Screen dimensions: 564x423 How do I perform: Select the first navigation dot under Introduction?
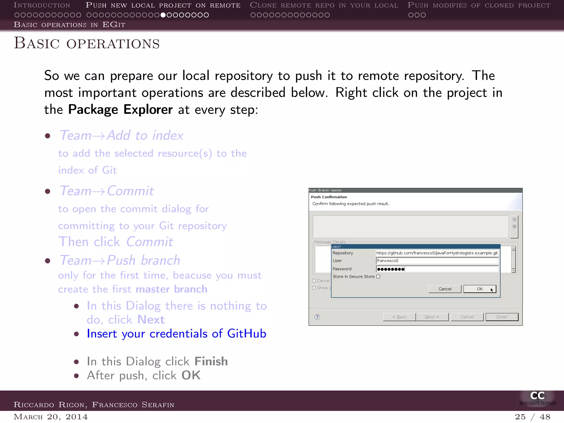[x=17, y=15]
